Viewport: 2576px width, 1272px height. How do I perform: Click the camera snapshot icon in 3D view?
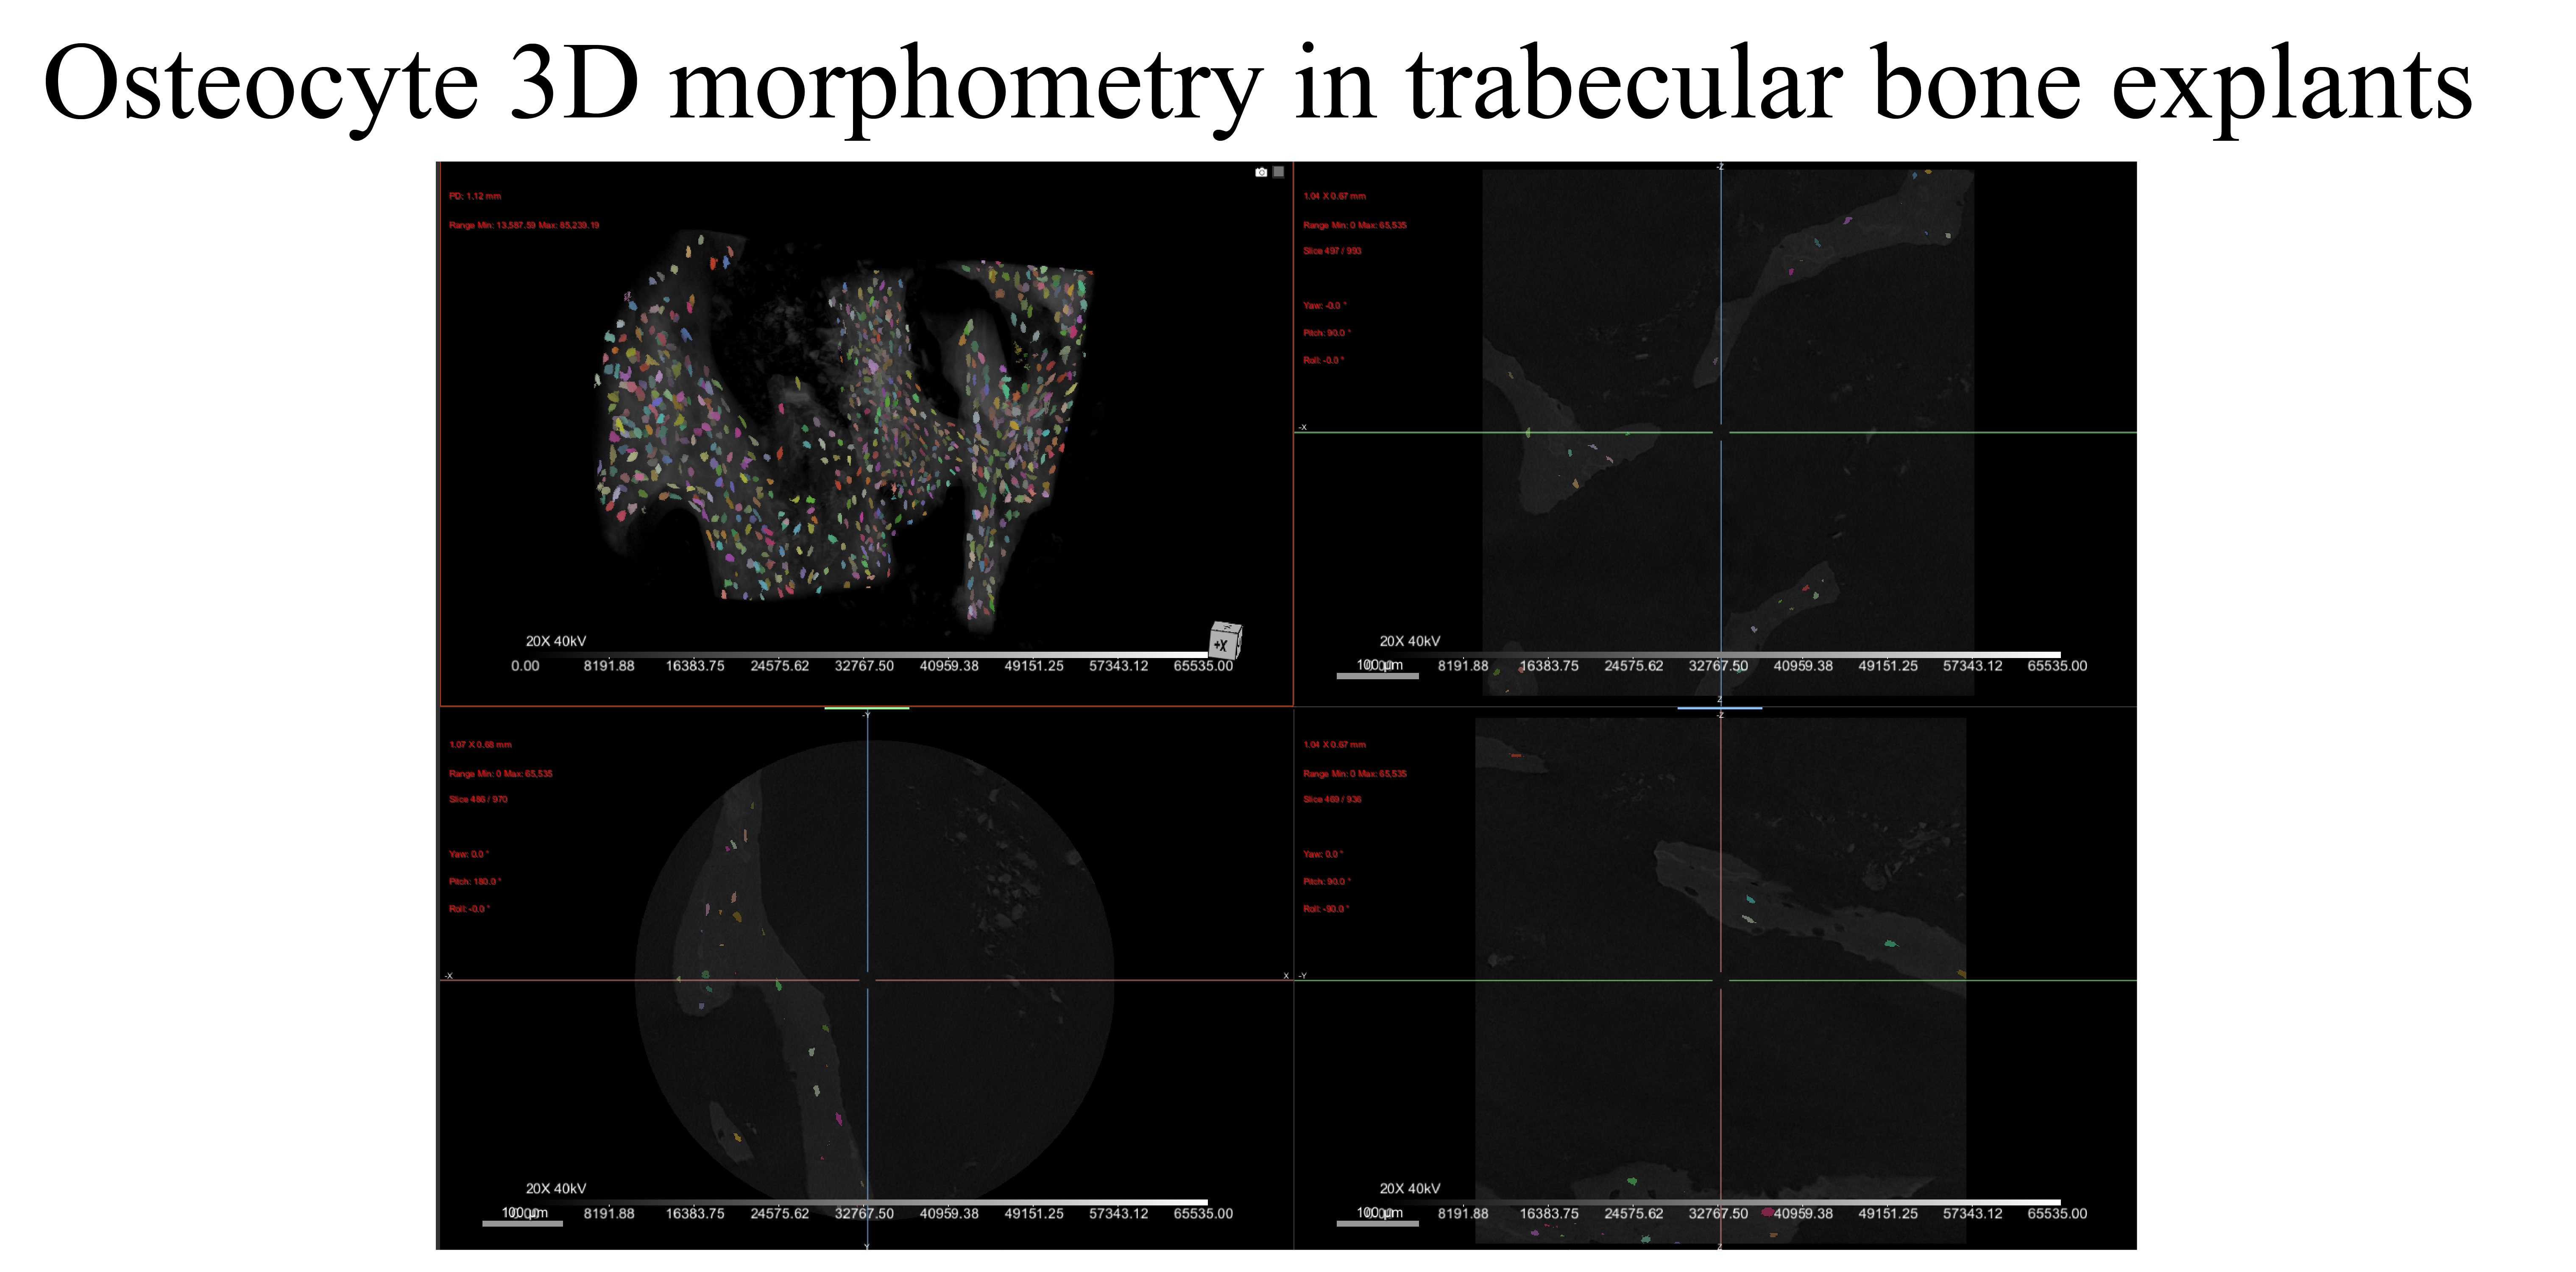click(x=1261, y=172)
